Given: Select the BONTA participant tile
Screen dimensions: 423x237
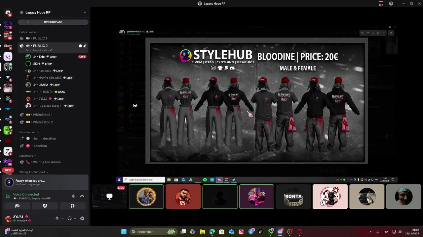Looking at the screenshot, I should [x=293, y=197].
